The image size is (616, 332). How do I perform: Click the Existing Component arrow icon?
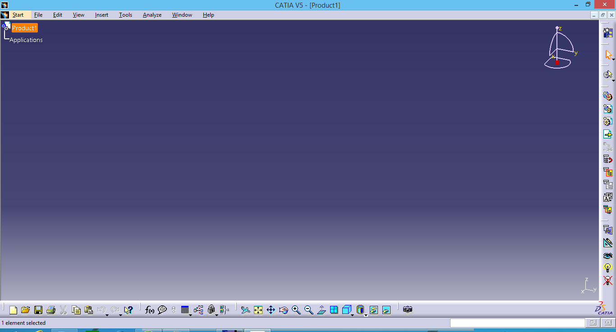point(608,134)
